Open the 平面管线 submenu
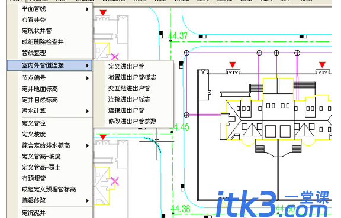 click(50, 9)
